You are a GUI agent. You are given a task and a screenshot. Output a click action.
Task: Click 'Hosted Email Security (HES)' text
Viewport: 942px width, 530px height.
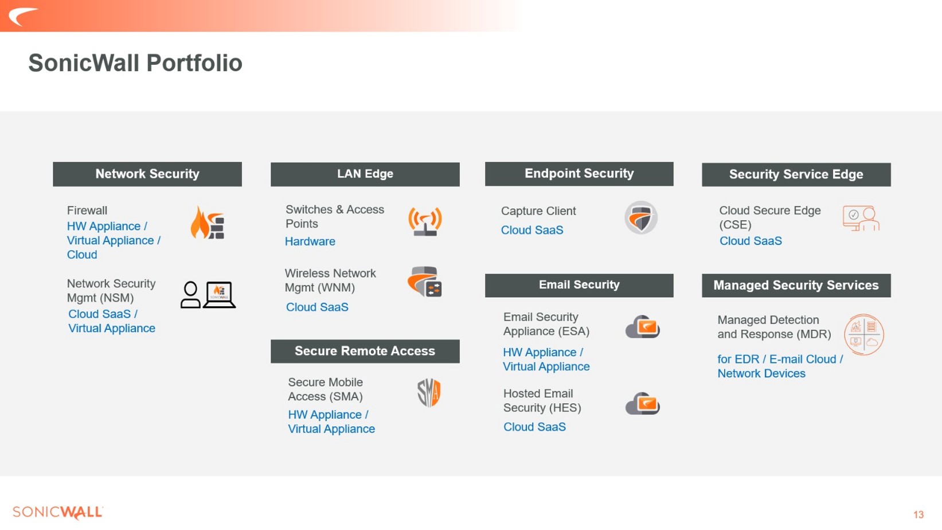coord(542,400)
